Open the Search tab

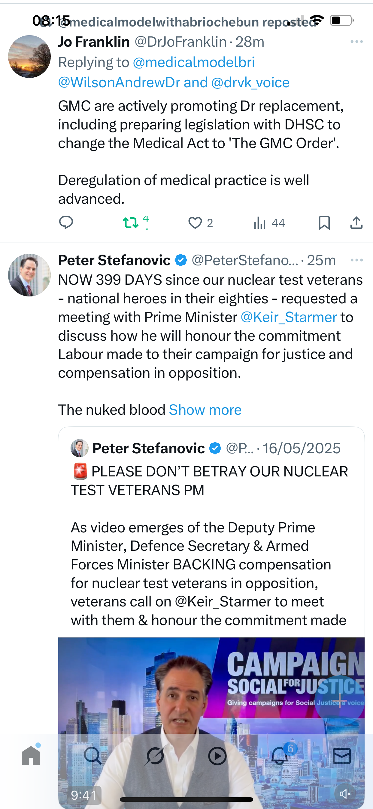(93, 756)
